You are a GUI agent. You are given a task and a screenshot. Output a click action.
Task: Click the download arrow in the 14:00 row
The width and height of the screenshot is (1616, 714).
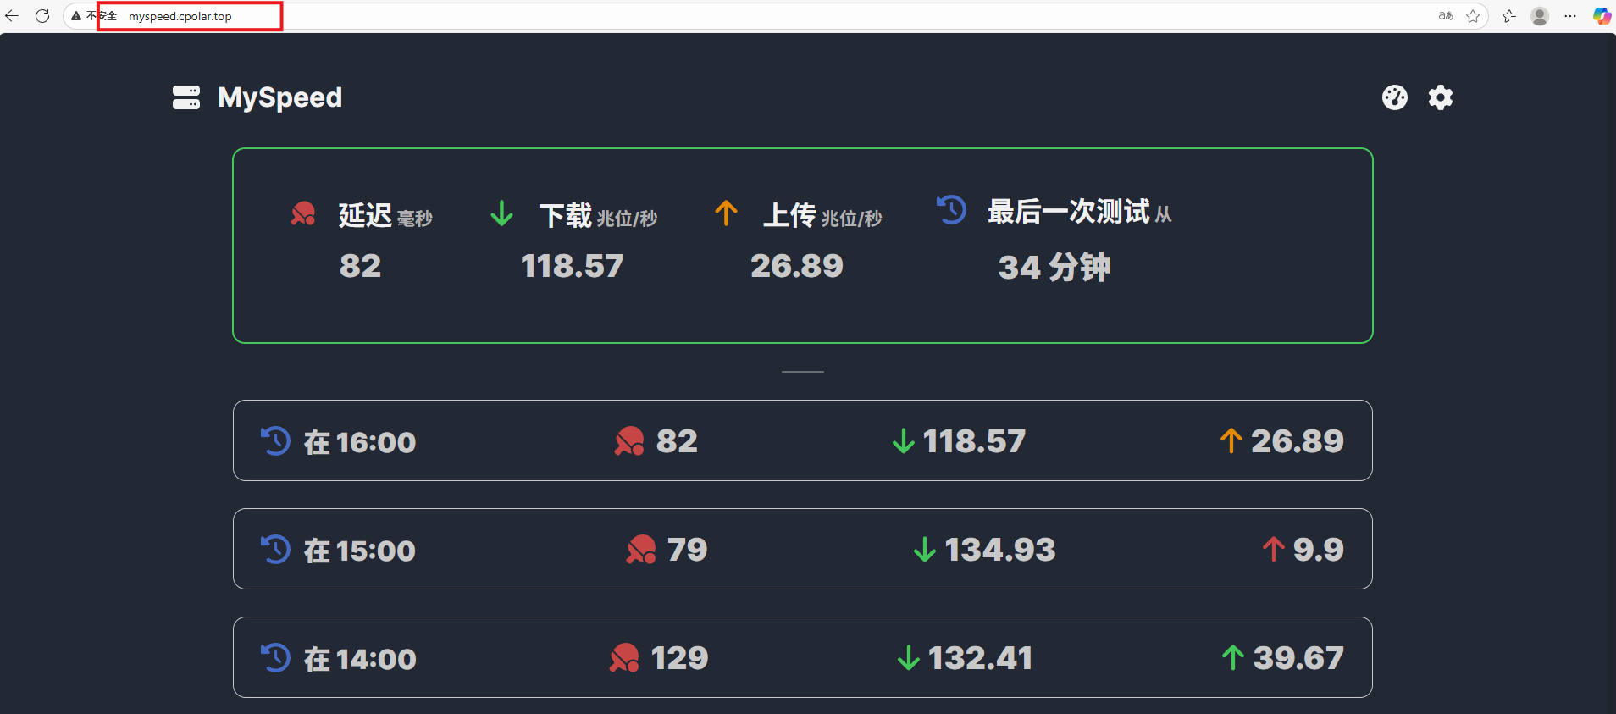909,658
